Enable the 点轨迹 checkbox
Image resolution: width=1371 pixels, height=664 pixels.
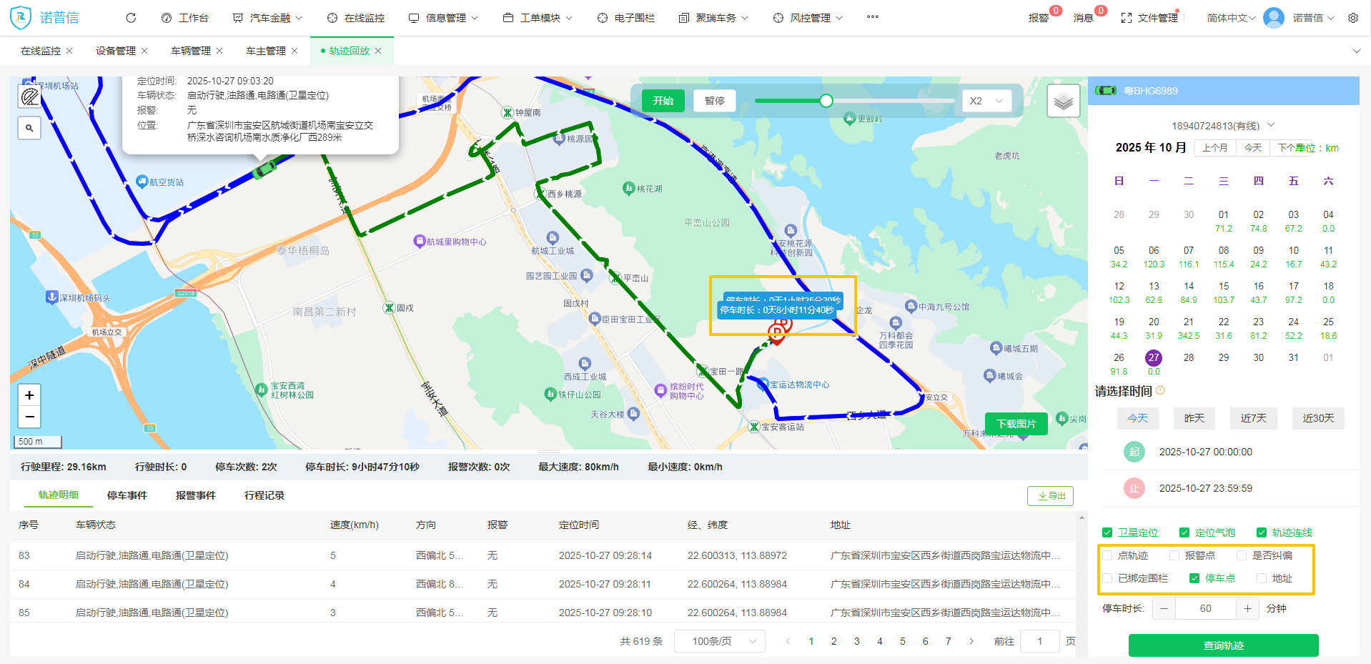[x=1107, y=555]
